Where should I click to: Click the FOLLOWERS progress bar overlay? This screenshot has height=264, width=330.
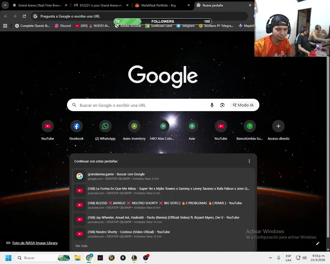(x=163, y=21)
